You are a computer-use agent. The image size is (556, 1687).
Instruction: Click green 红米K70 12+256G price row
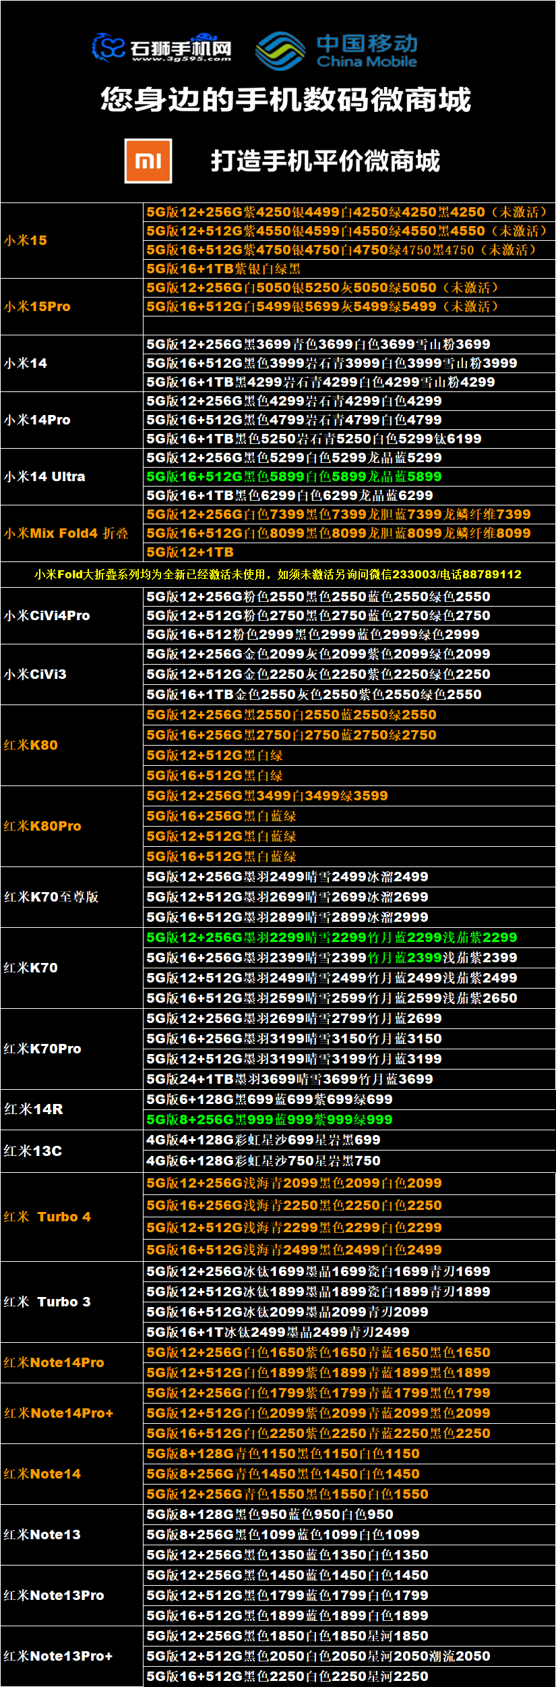[x=332, y=937]
